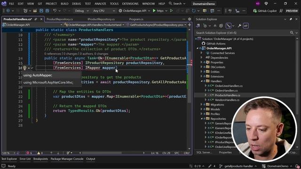301x169 pixels.
Task: Select OrdersHandlers.cs in Solution Explorer
Action: click(226, 91)
